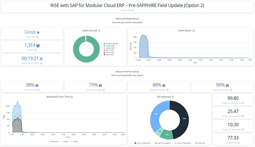Viewport: 255px width, 147px height.
Task: Click info icon next to Origin GB (capable) label
Action: (242, 116)
